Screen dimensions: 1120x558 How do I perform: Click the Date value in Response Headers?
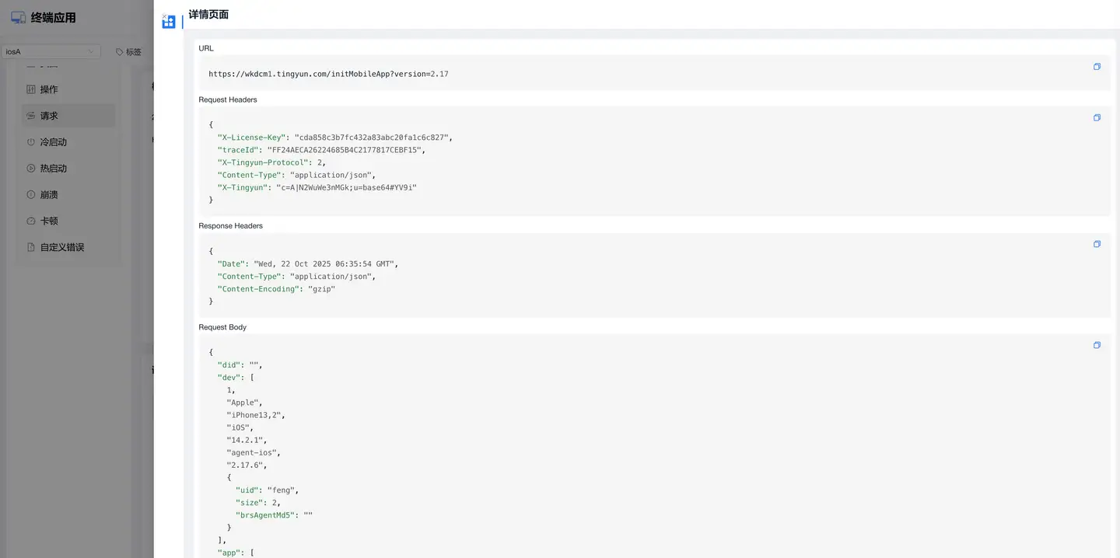(x=325, y=264)
